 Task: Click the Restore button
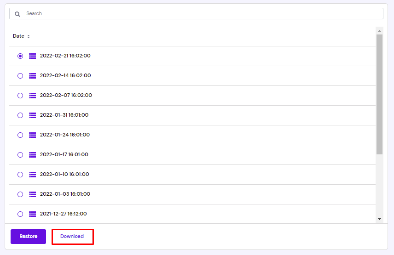[28, 237]
